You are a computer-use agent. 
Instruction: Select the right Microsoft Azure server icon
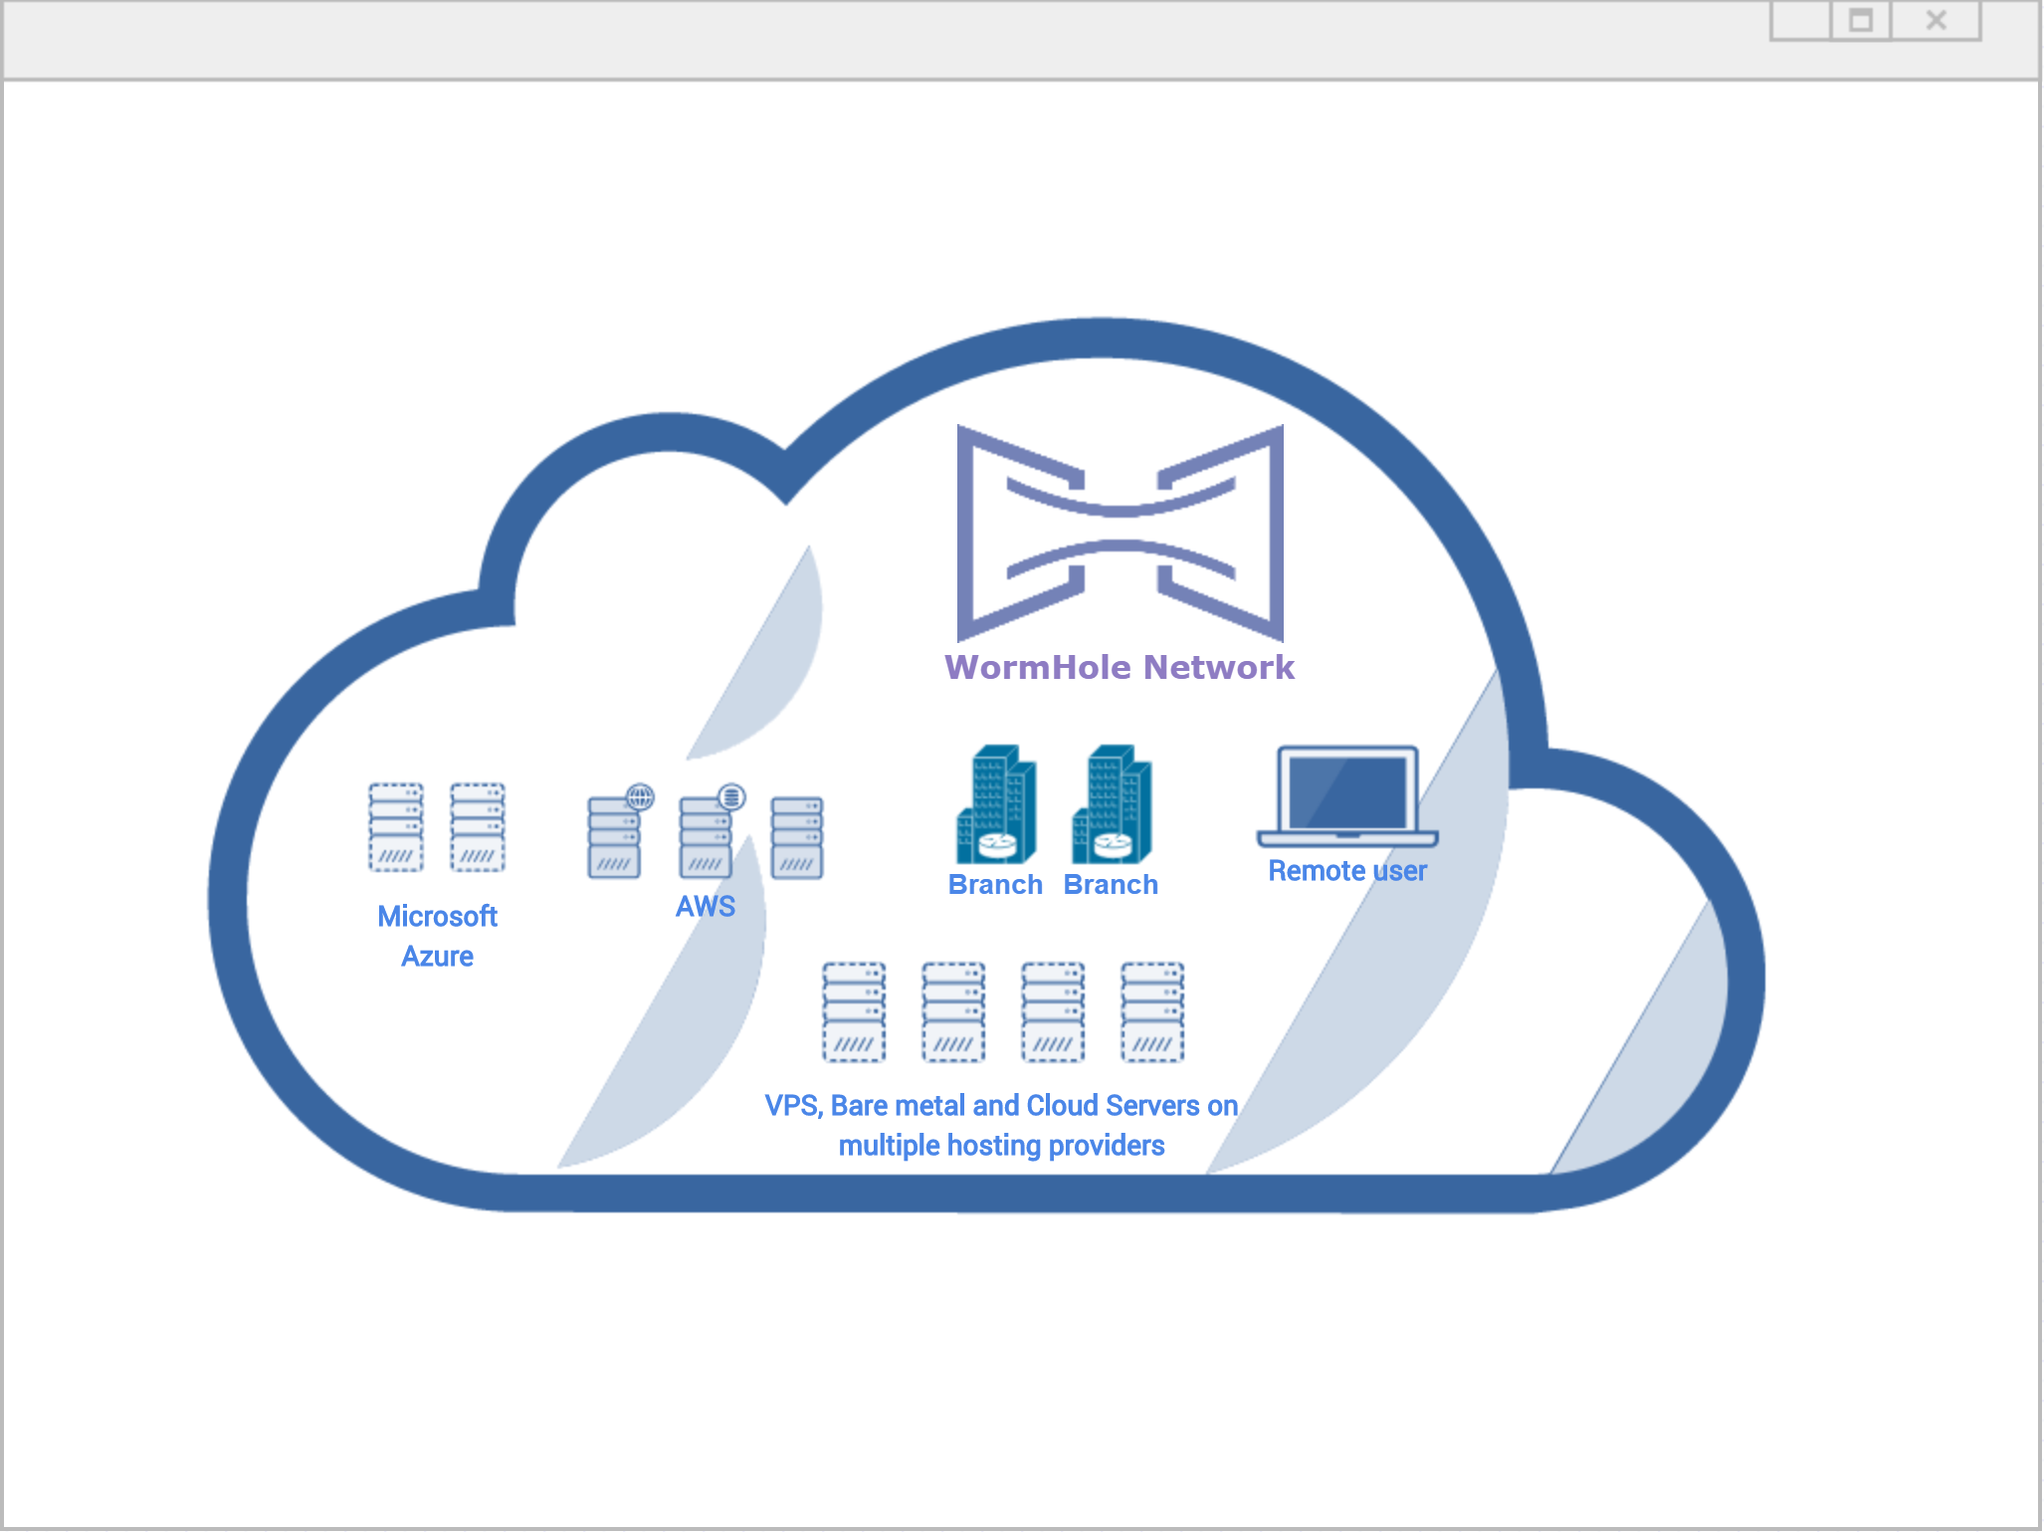pos(478,827)
